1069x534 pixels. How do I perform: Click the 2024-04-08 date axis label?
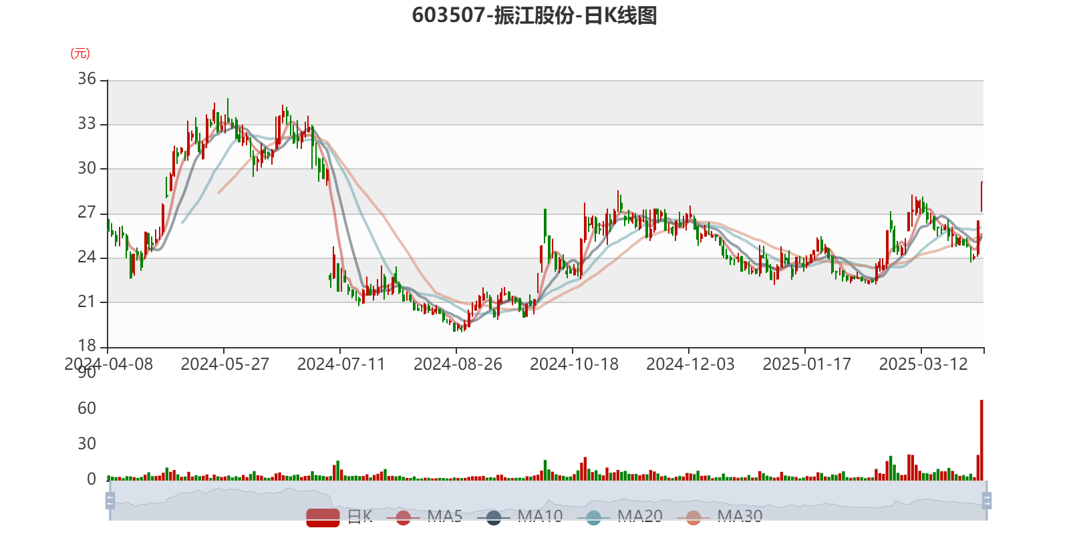(108, 364)
